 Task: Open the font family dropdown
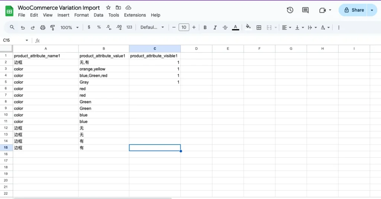pyautogui.click(x=152, y=28)
